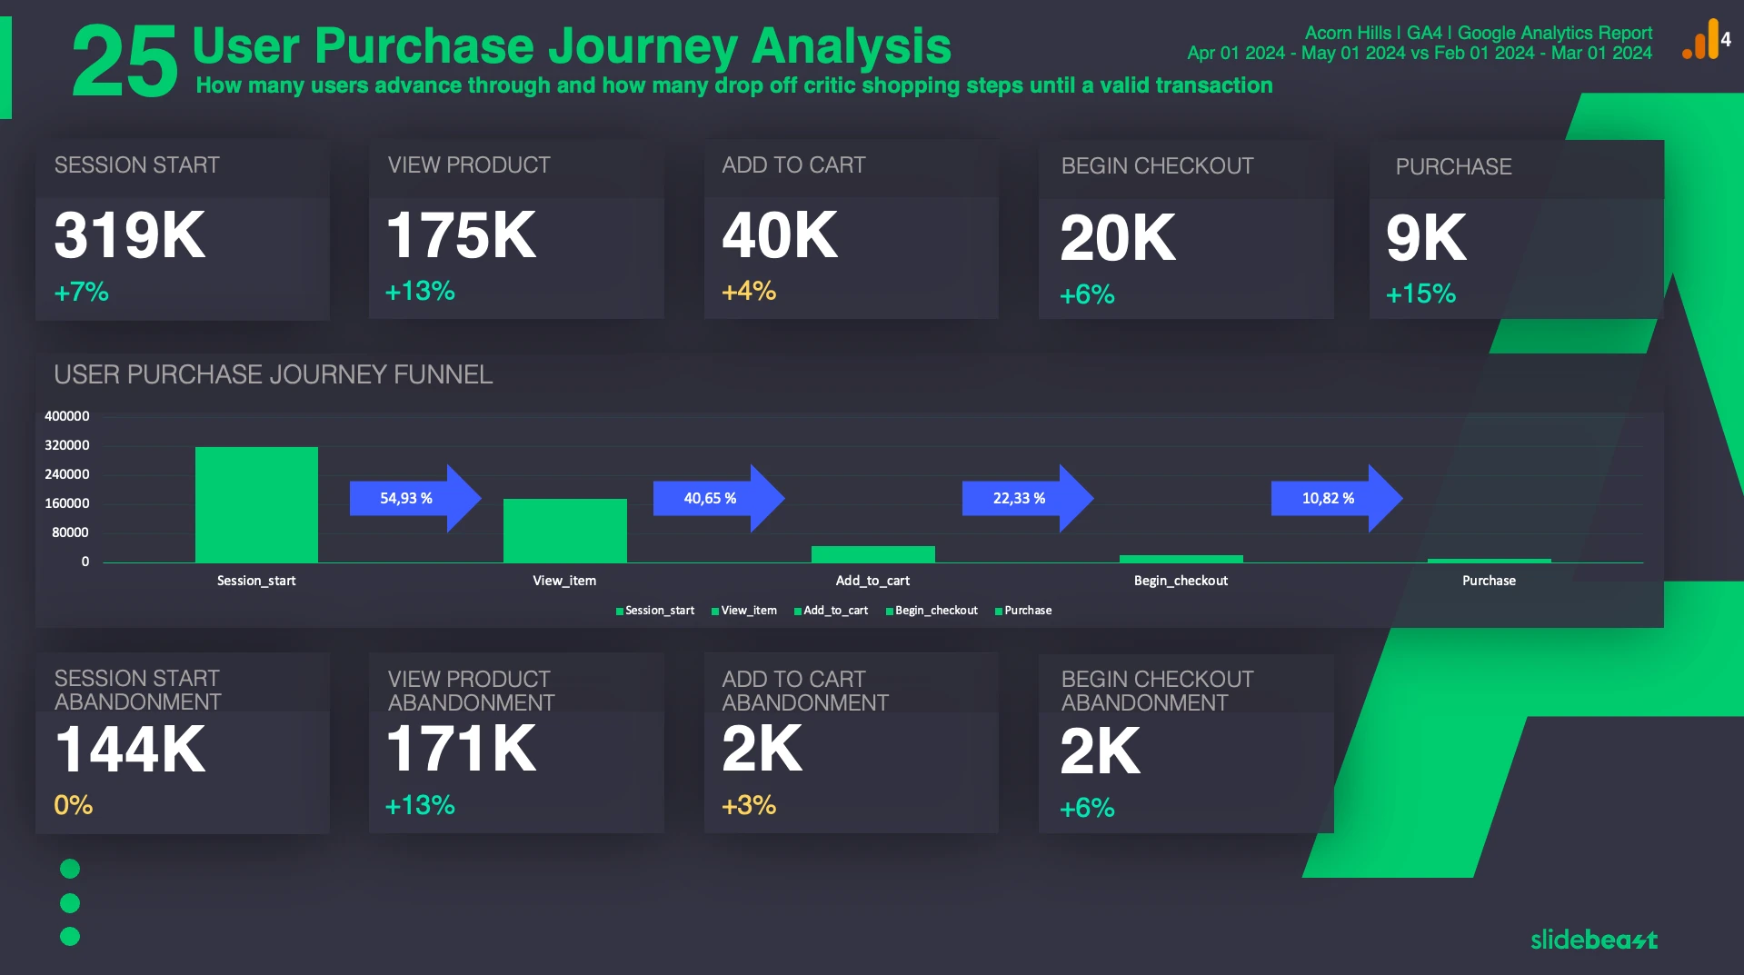This screenshot has height=975, width=1744.
Task: Click the 20K begin checkout value
Action: [x=1118, y=238]
